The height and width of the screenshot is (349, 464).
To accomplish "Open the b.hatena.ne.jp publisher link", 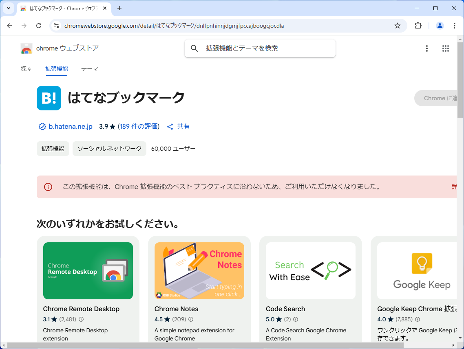I will point(70,126).
